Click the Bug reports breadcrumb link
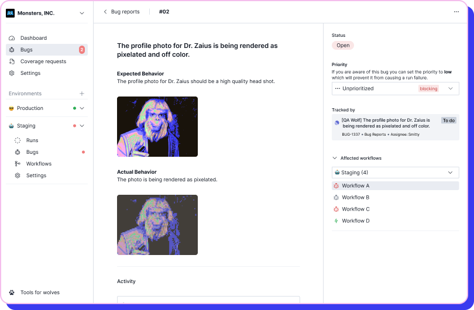This screenshot has height=310, width=474. [125, 12]
